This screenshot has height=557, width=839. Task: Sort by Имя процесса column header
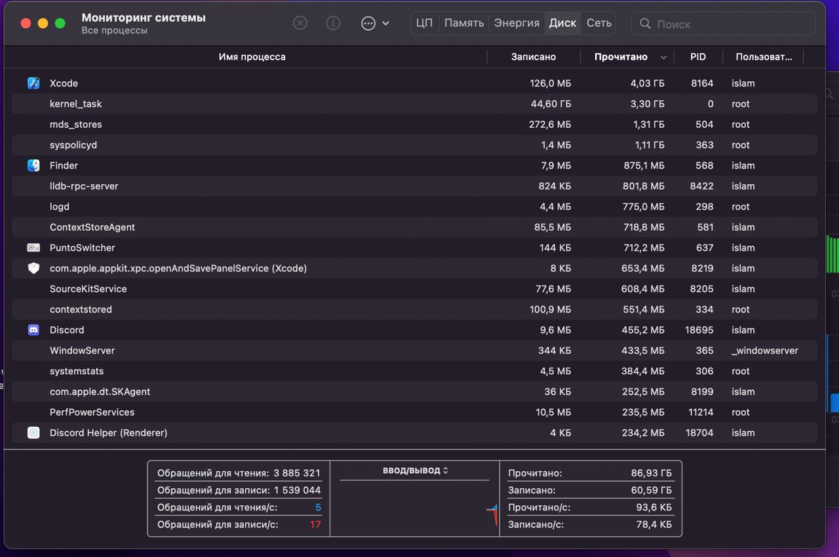(252, 57)
